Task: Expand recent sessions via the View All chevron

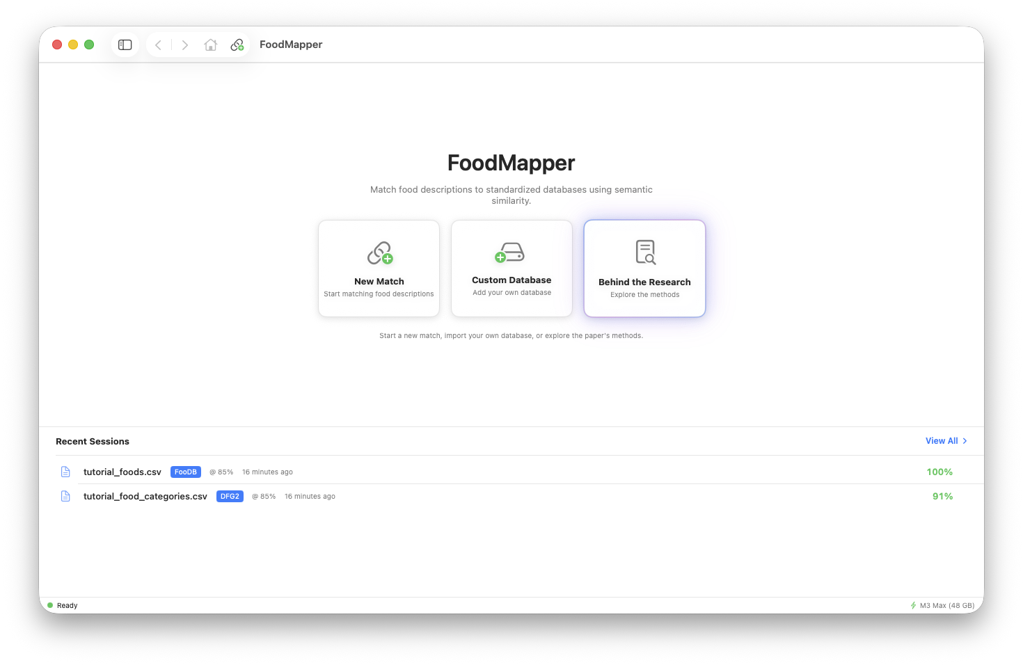Action: click(x=965, y=440)
